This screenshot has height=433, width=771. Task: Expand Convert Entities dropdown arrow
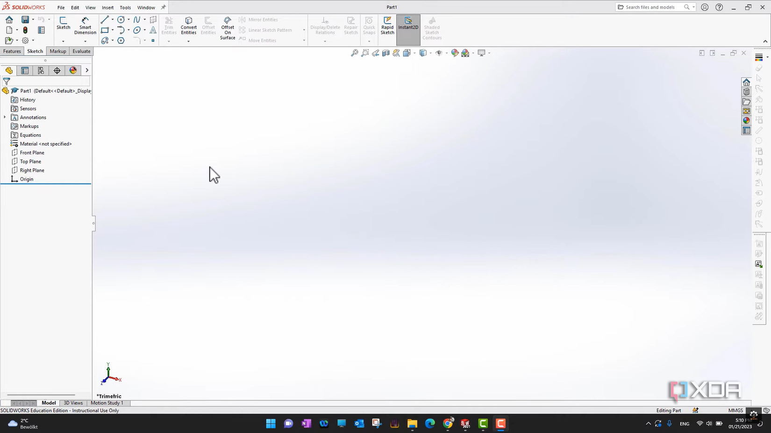tap(188, 41)
